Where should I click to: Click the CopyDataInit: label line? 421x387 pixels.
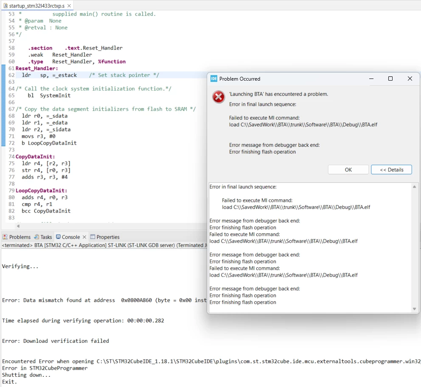[35, 157]
